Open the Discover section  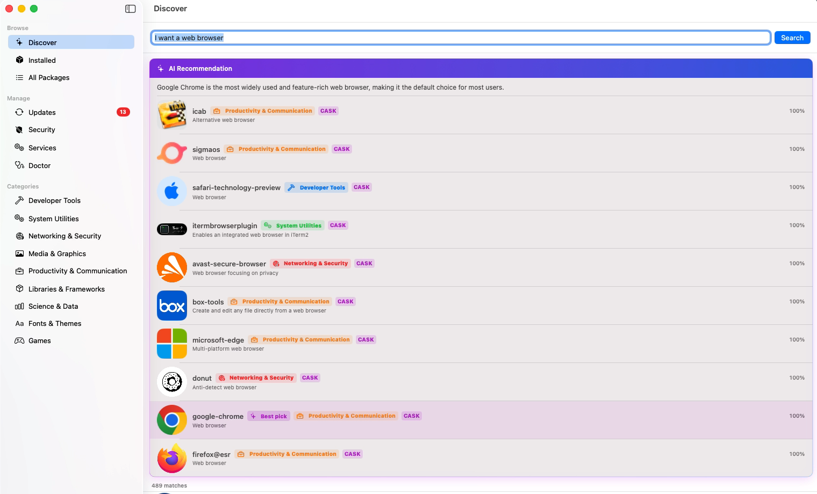(71, 42)
